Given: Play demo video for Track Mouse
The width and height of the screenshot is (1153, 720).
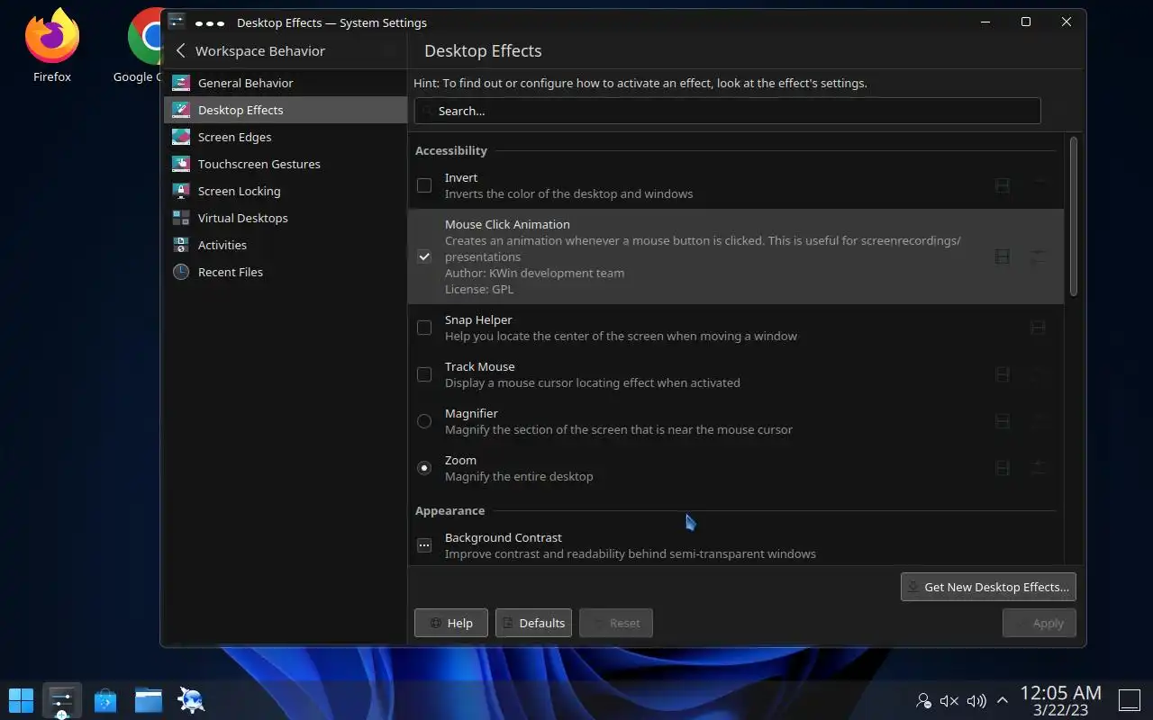Looking at the screenshot, I should (1002, 374).
